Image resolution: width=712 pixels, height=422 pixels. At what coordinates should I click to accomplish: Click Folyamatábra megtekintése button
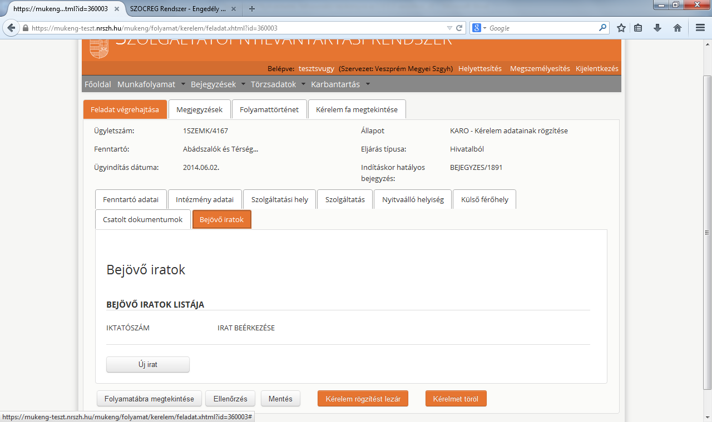point(150,399)
